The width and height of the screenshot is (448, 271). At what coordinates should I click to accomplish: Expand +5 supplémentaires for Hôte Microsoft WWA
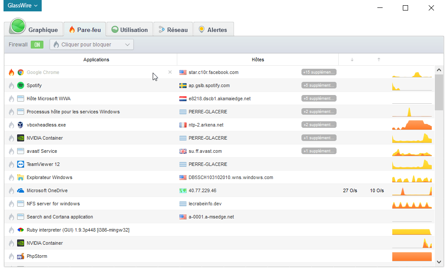319,99
